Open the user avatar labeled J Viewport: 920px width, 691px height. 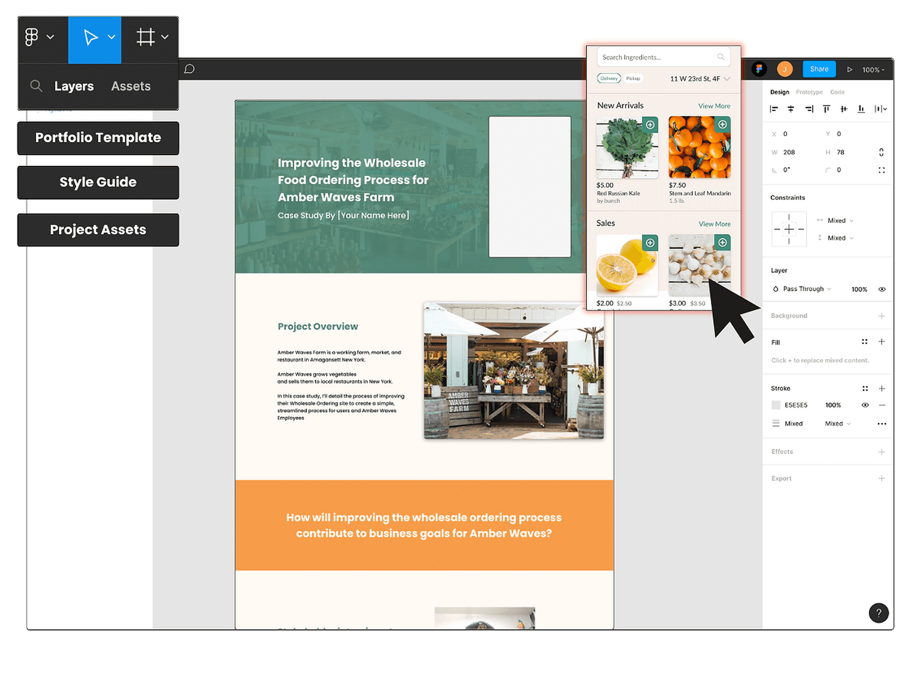coord(785,69)
